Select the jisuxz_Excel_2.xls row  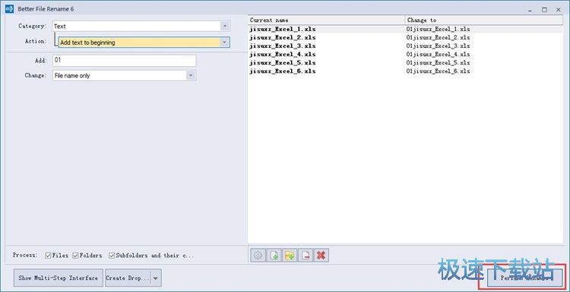point(406,37)
